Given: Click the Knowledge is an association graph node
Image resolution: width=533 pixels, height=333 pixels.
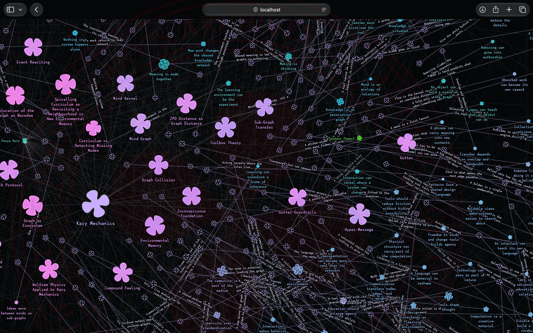Looking at the screenshot, I should point(340,102).
